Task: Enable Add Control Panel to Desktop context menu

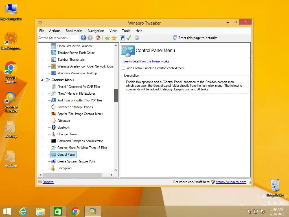Action: (x=124, y=68)
